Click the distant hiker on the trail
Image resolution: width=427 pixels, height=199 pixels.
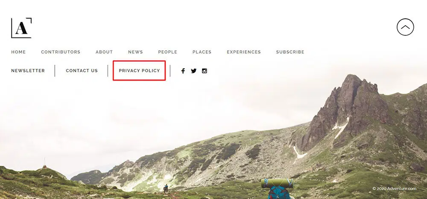pyautogui.click(x=166, y=189)
